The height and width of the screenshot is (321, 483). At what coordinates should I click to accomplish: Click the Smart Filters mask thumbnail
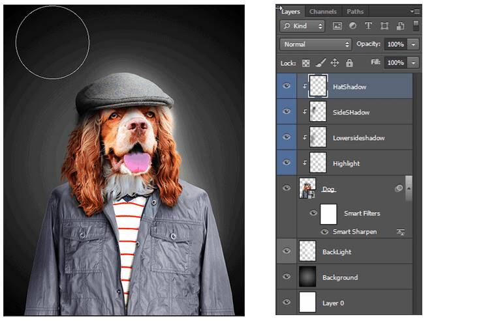click(328, 214)
